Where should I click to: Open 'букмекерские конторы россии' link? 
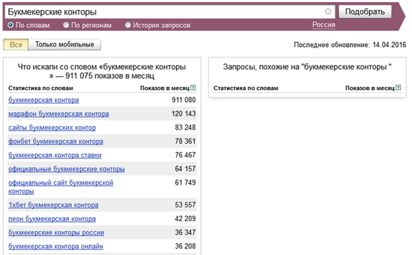[56, 232]
